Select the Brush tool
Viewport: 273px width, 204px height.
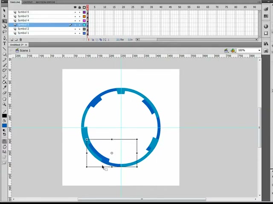[4, 65]
